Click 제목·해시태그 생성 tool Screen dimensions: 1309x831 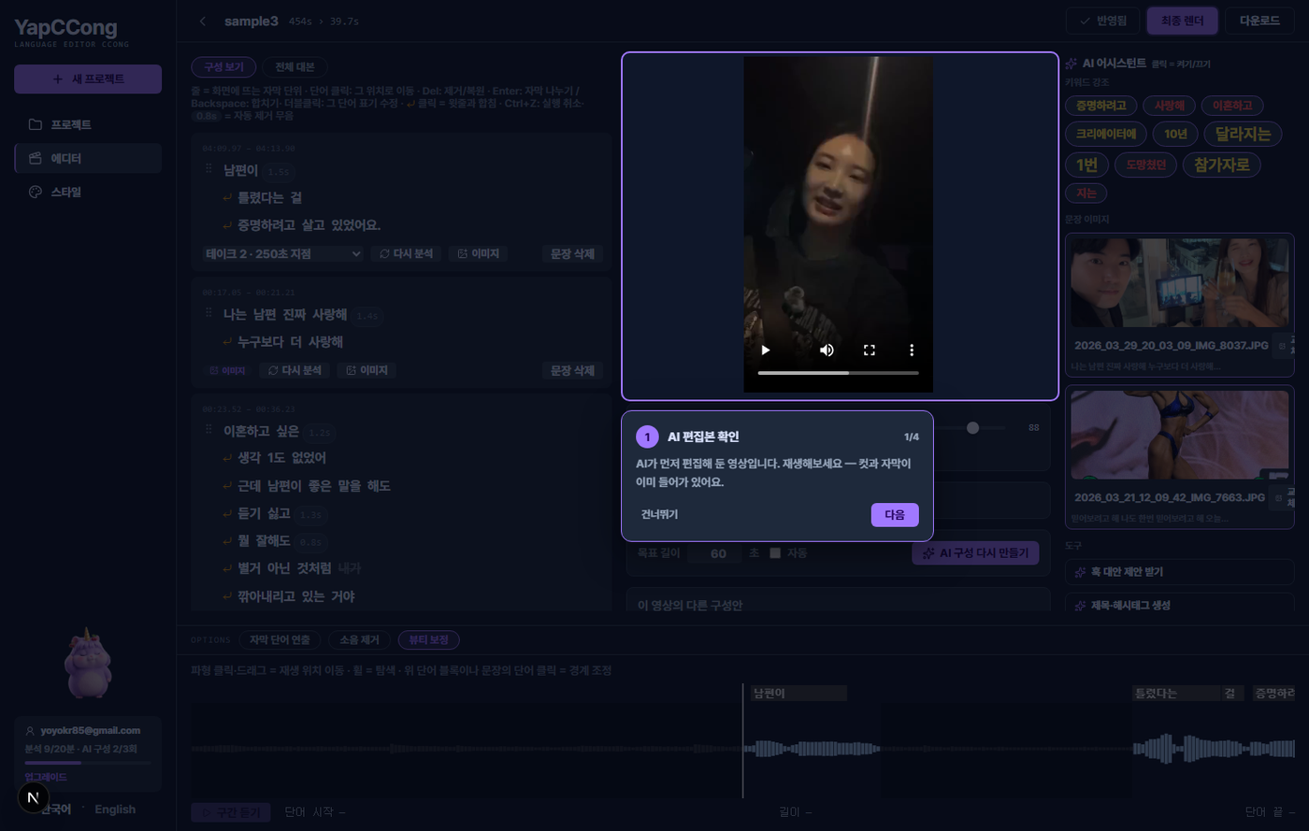[1179, 605]
